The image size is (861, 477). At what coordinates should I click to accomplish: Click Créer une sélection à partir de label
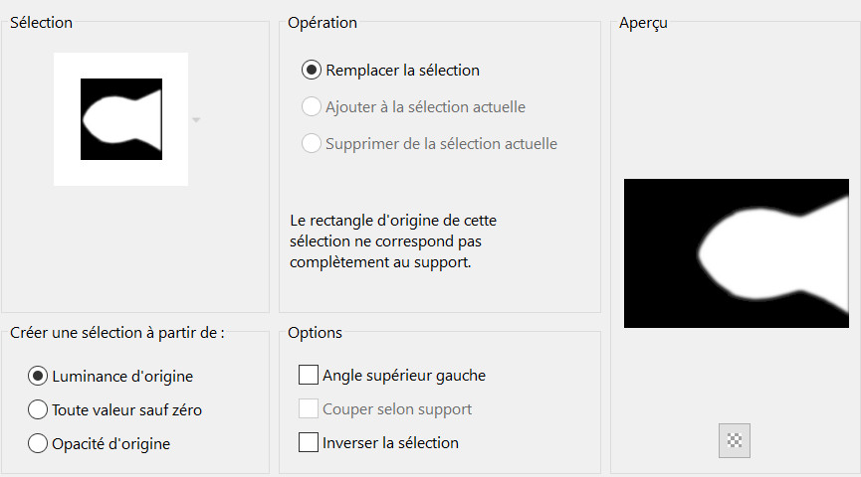pos(116,333)
